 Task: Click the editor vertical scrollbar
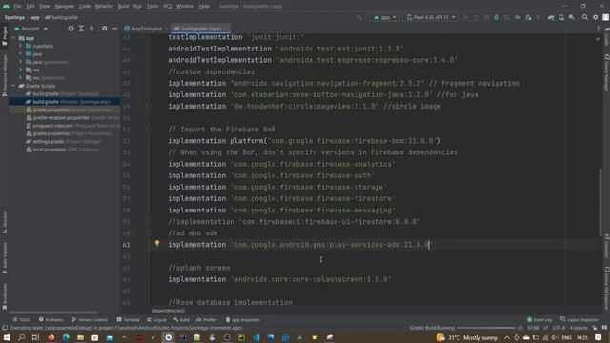(x=601, y=201)
